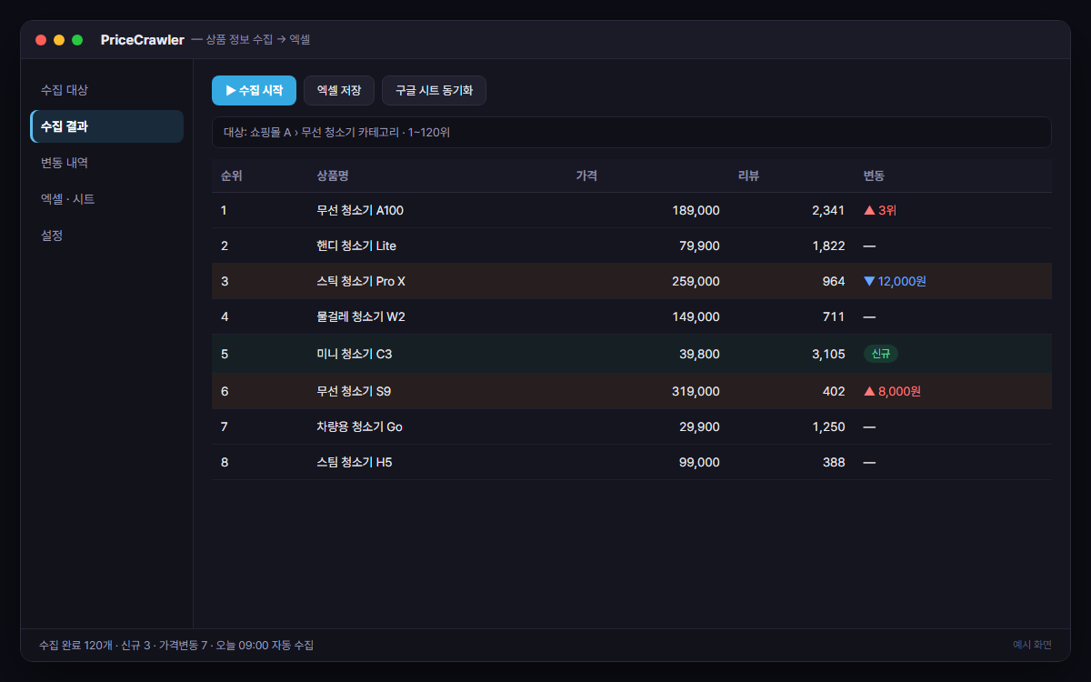Click review count 3,105
Viewport: 1091px width, 682px height.
(828, 354)
